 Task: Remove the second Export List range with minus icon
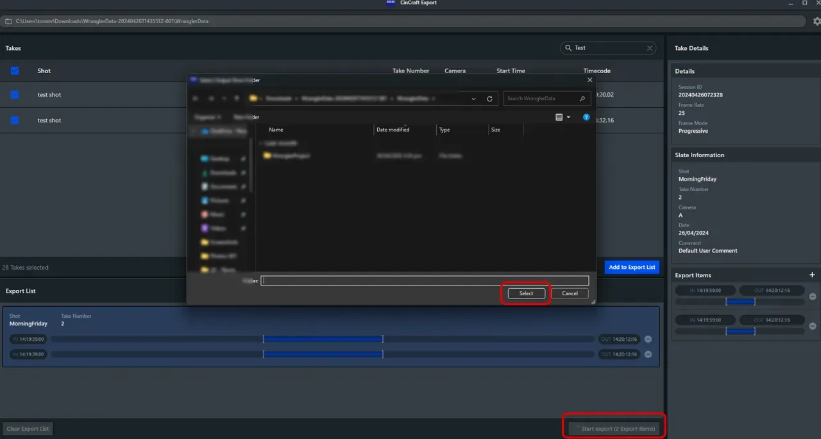648,354
